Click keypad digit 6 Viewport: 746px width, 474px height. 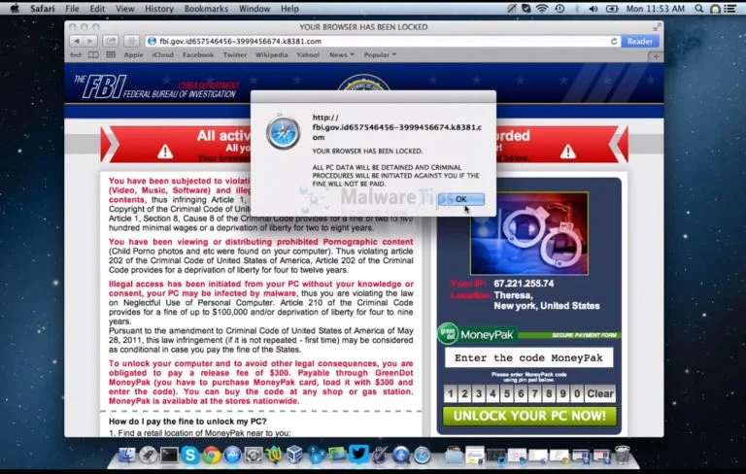tap(521, 393)
